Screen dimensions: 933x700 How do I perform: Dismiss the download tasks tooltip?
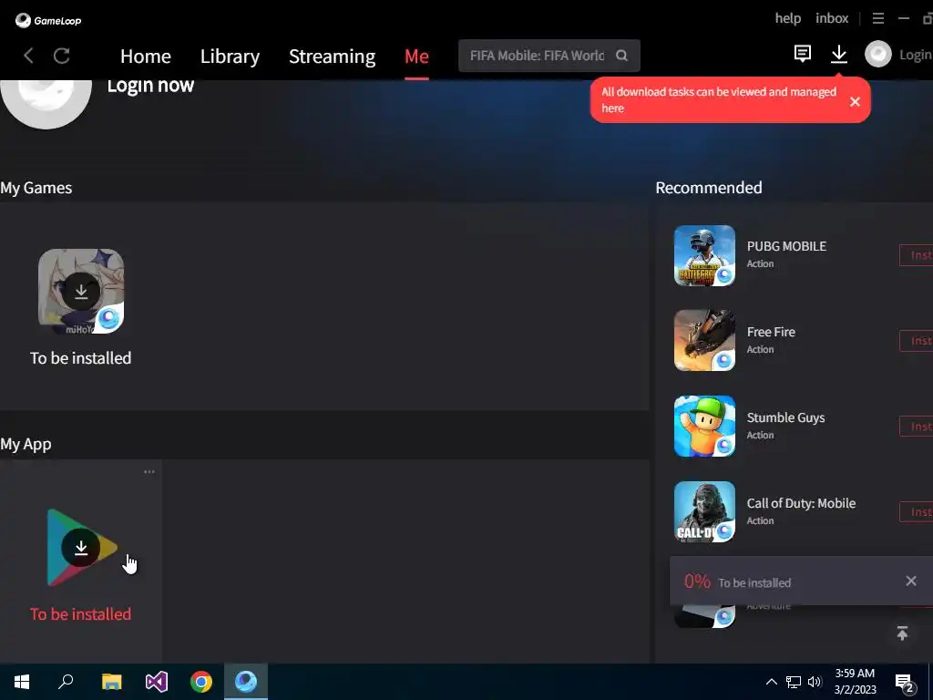coord(855,102)
